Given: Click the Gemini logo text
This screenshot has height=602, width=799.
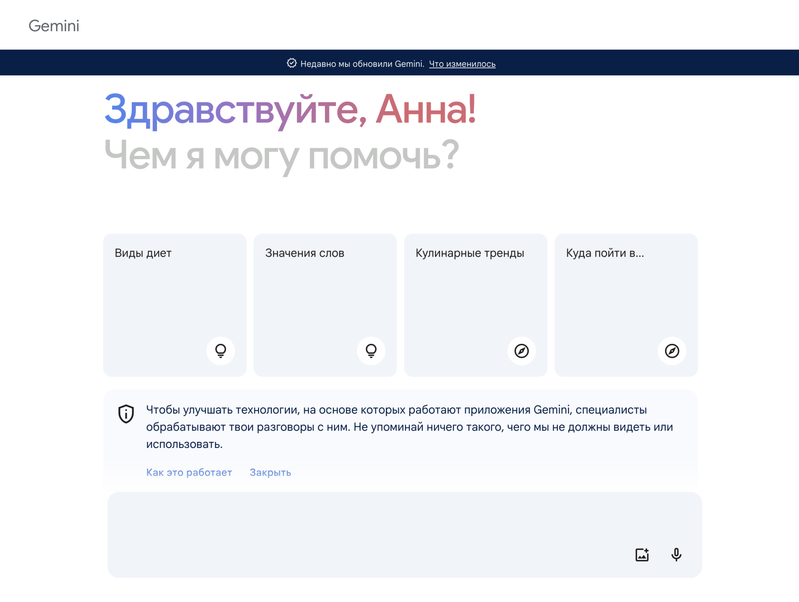Looking at the screenshot, I should coord(54,26).
